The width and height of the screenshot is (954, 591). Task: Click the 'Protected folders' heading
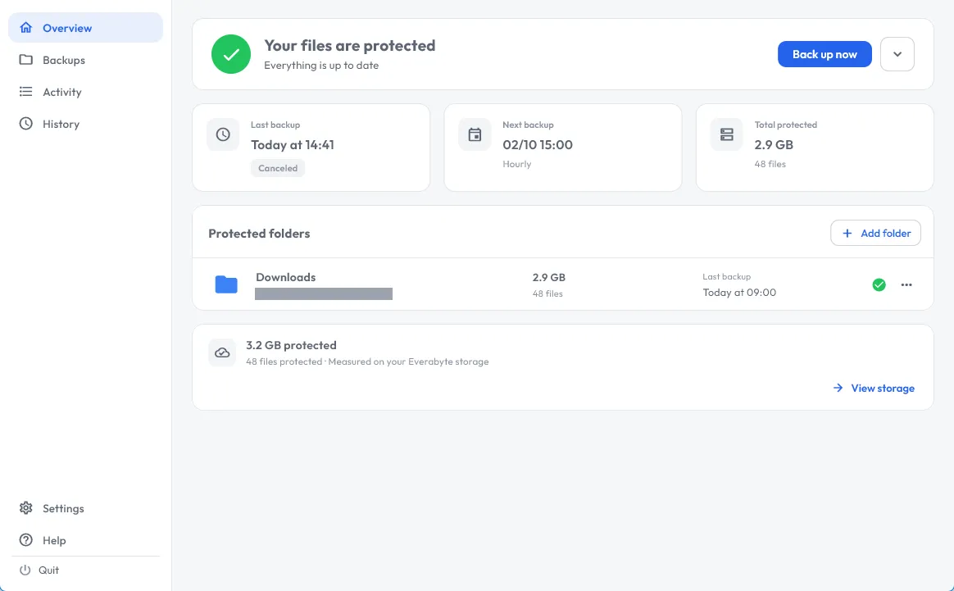(x=259, y=234)
